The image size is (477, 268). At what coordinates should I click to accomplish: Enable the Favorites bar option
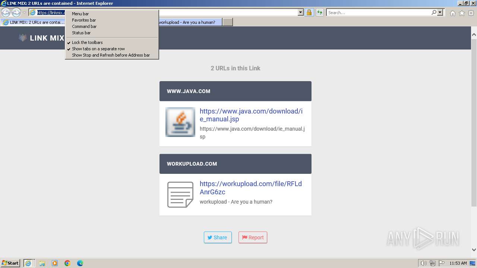(x=112, y=20)
